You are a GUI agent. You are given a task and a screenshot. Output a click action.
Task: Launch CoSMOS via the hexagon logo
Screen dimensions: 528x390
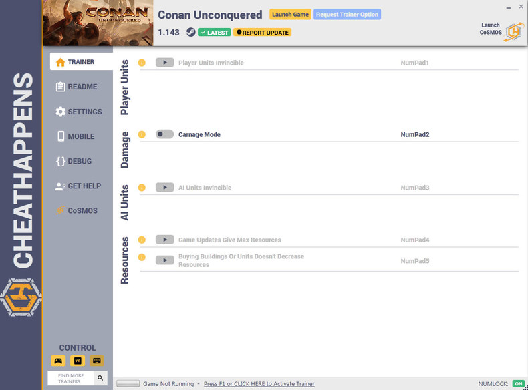[513, 32]
